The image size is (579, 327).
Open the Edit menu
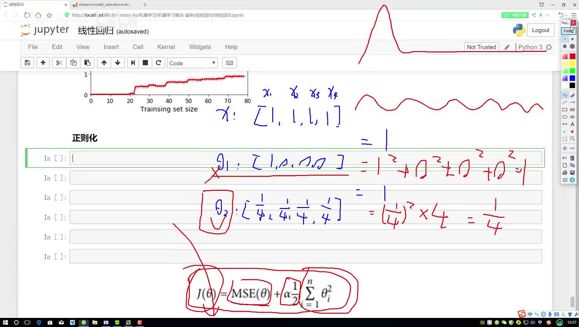(x=57, y=47)
